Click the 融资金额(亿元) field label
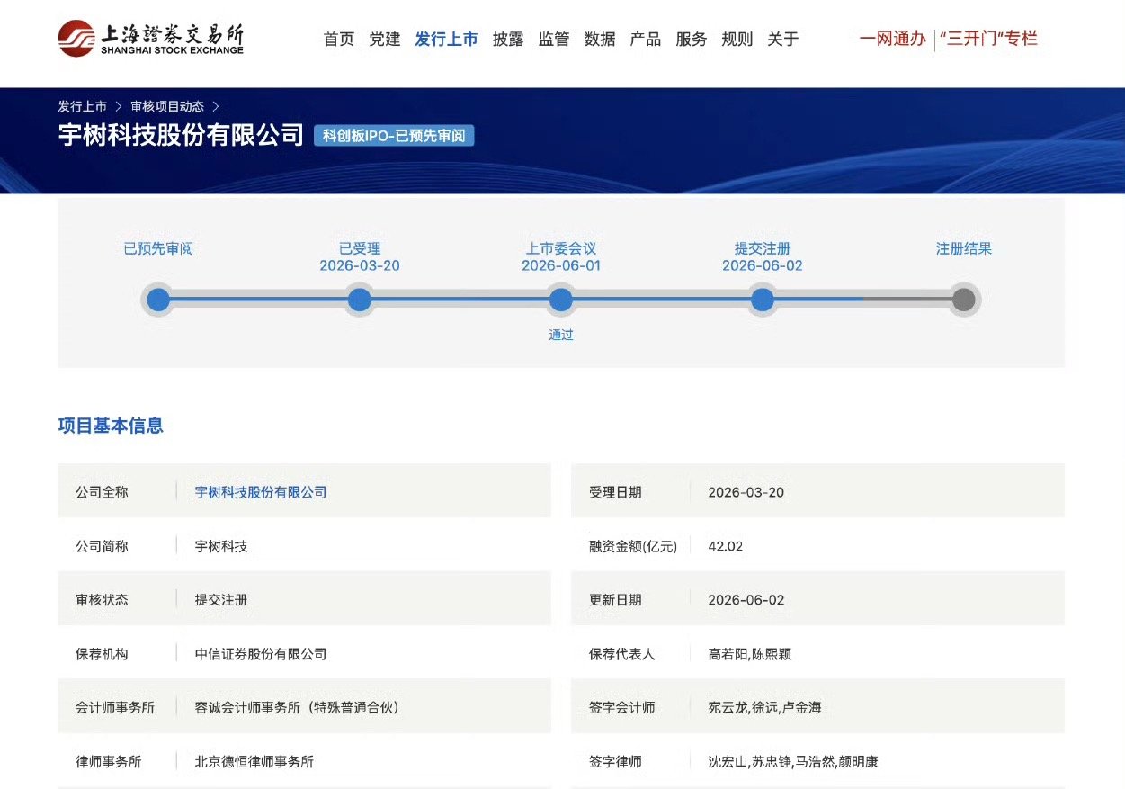The image size is (1125, 789). point(633,546)
